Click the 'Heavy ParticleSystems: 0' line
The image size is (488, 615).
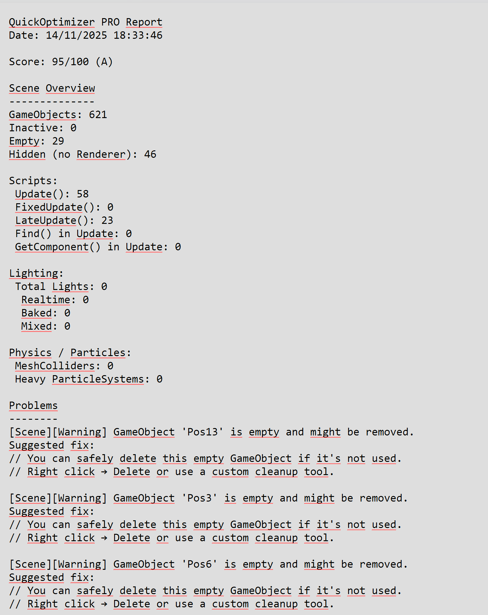click(x=89, y=379)
